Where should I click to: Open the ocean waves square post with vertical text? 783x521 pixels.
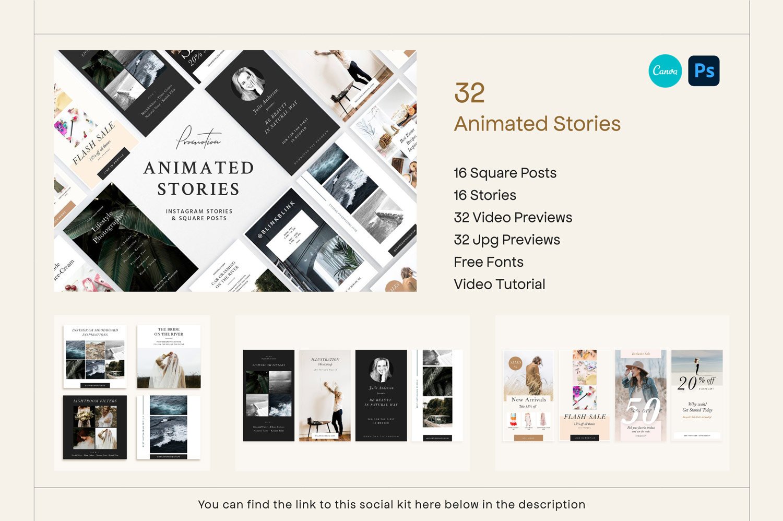[x=169, y=427]
